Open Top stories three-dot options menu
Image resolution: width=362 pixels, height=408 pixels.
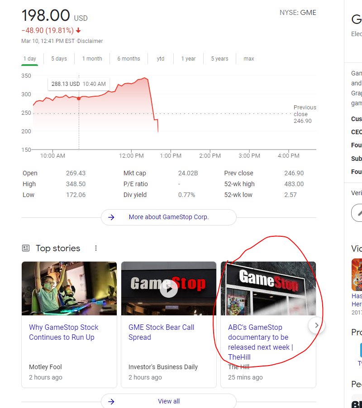pos(96,248)
